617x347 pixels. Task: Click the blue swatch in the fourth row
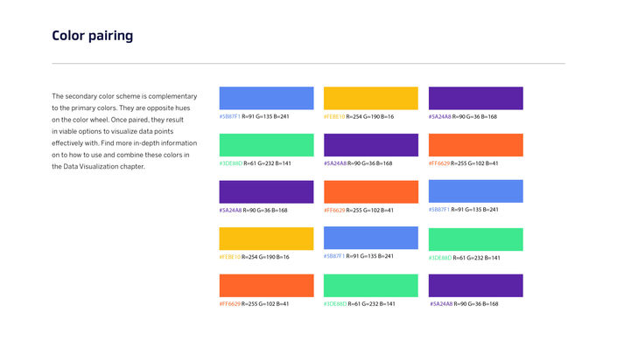371,238
